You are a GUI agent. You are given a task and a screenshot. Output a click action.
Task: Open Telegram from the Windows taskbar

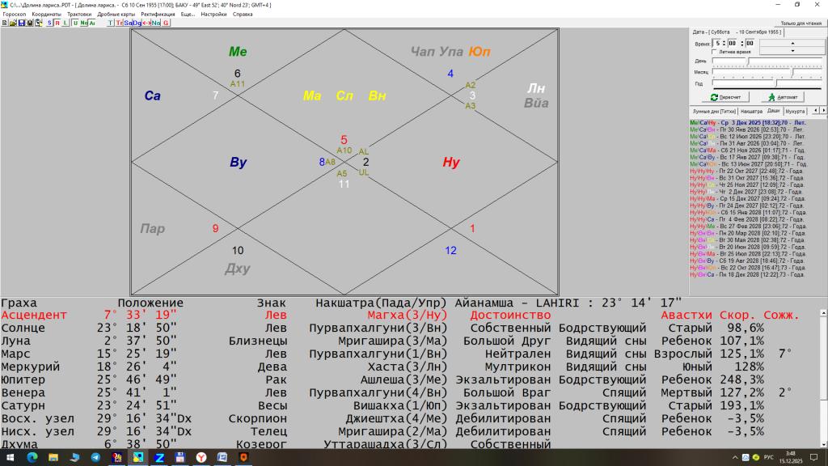[95, 457]
